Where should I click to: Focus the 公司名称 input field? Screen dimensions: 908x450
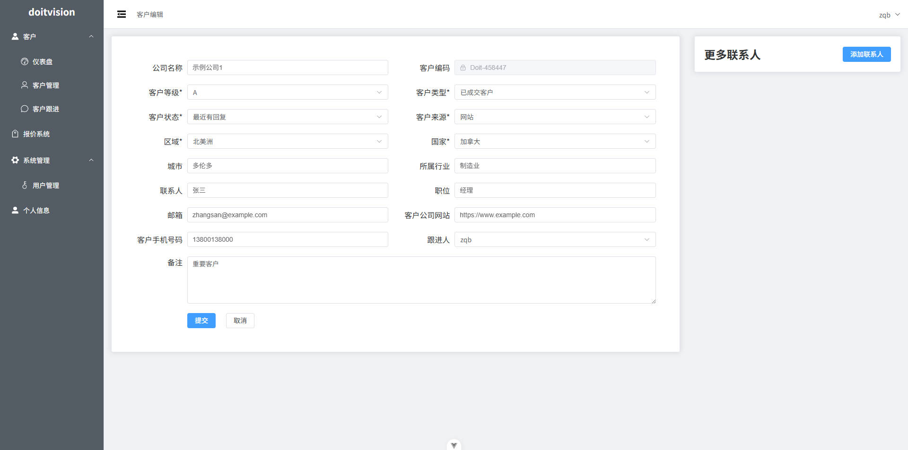click(x=288, y=68)
